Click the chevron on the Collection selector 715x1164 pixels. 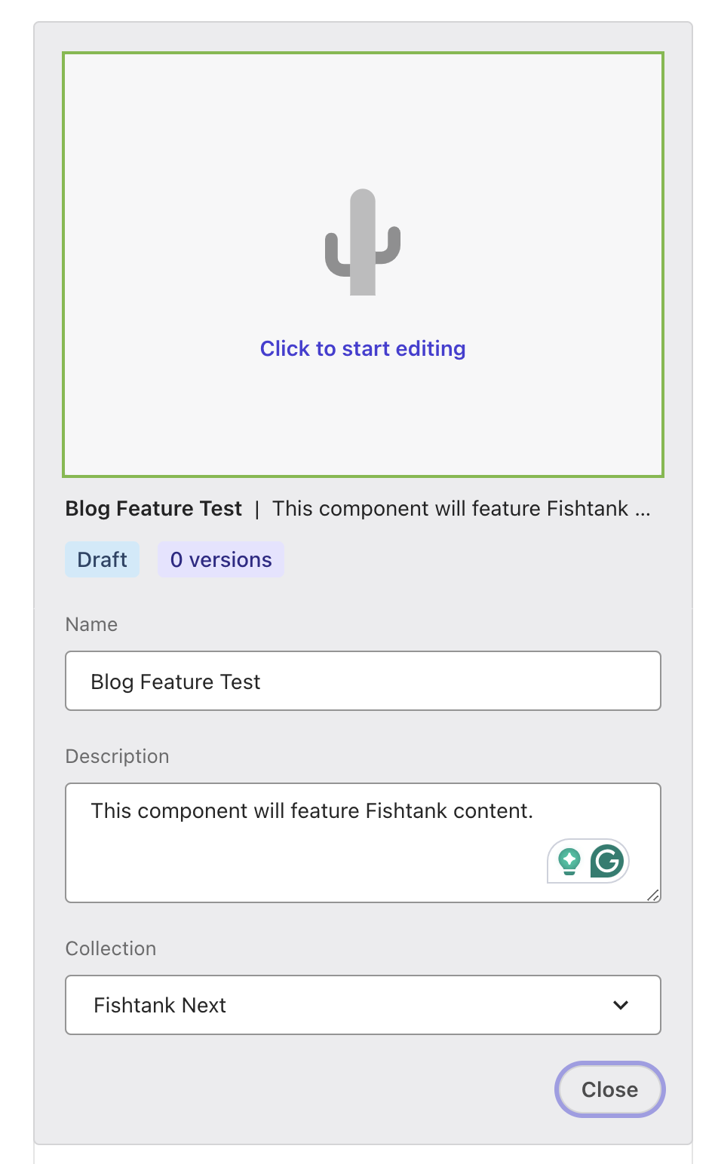click(x=621, y=1005)
